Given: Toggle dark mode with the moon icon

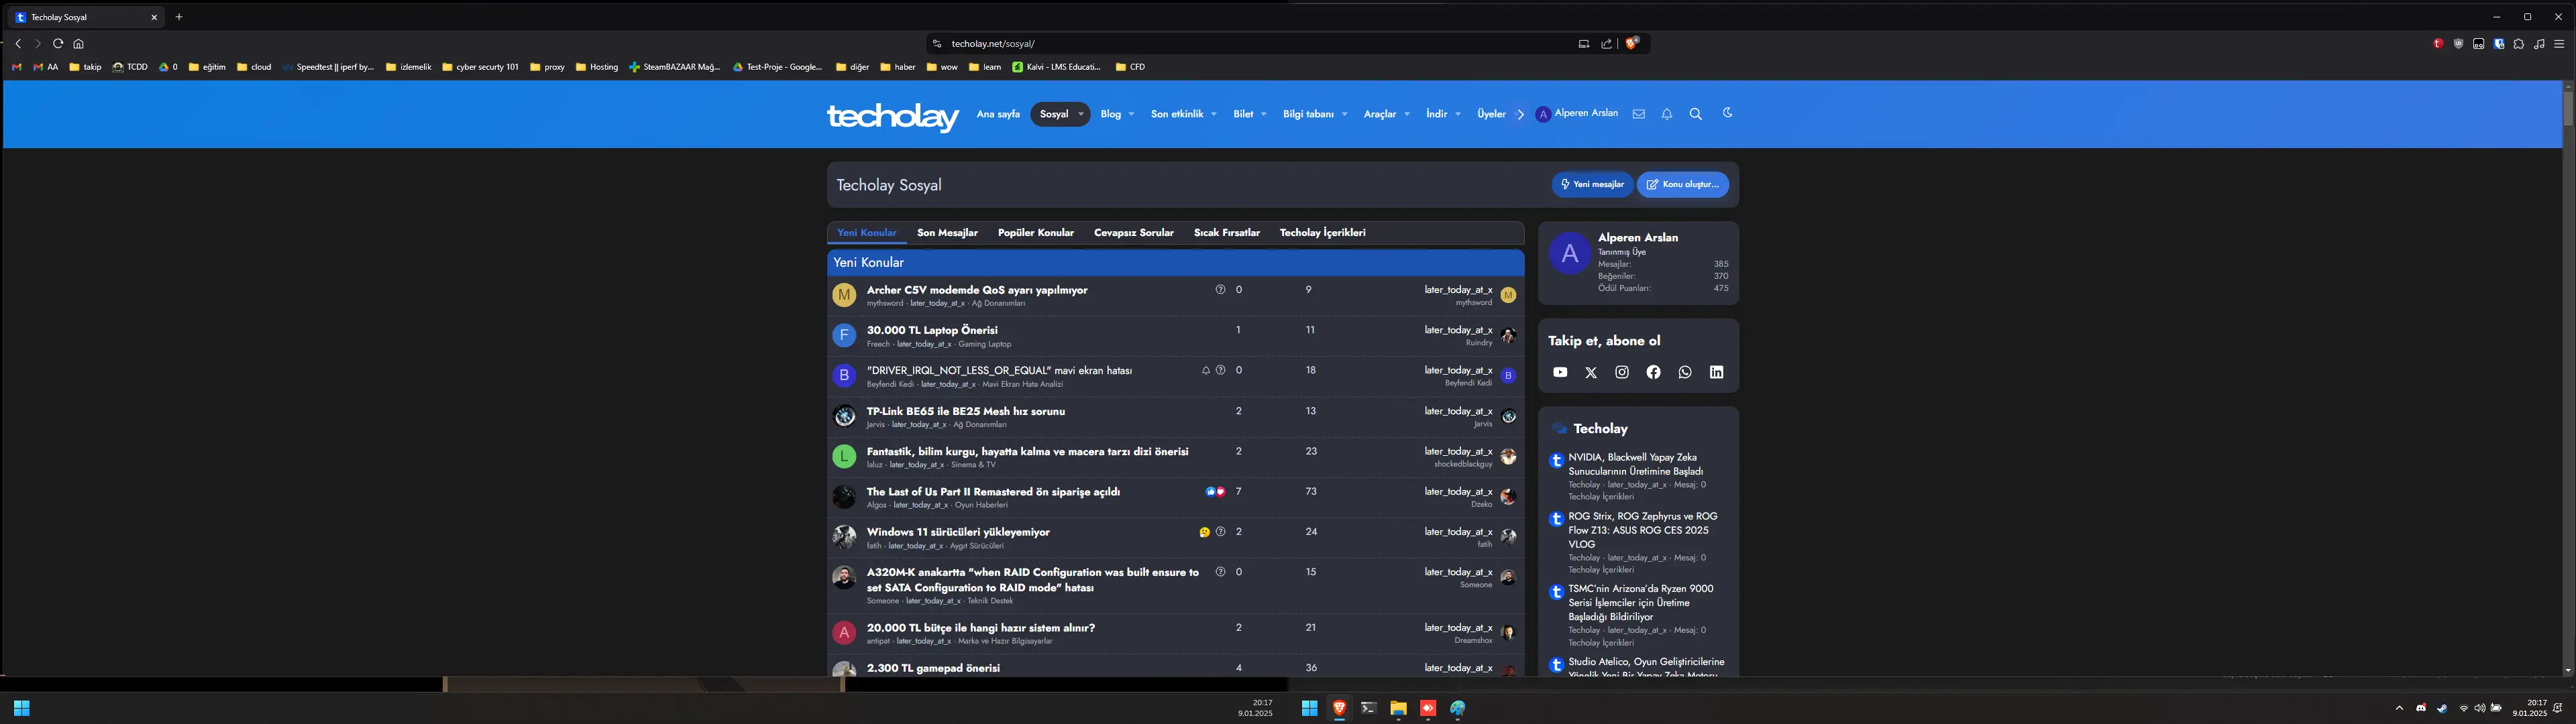Looking at the screenshot, I should pos(1727,113).
